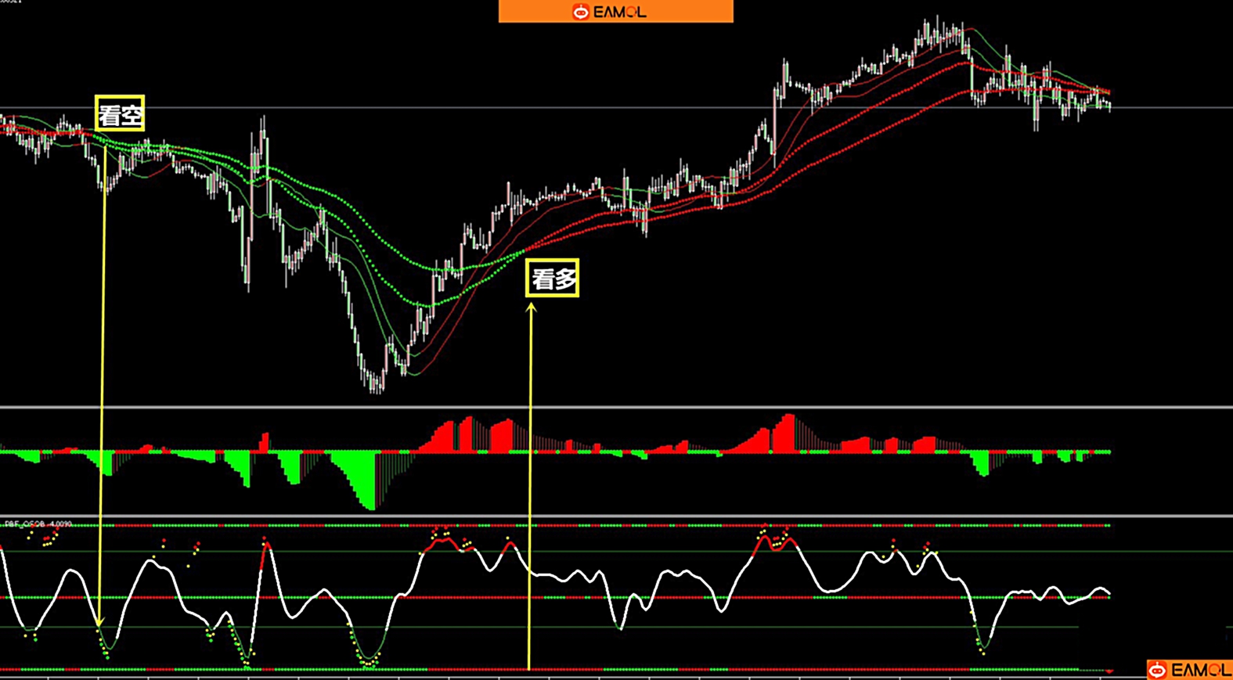Click the separator between price chart and histogram

616,407
